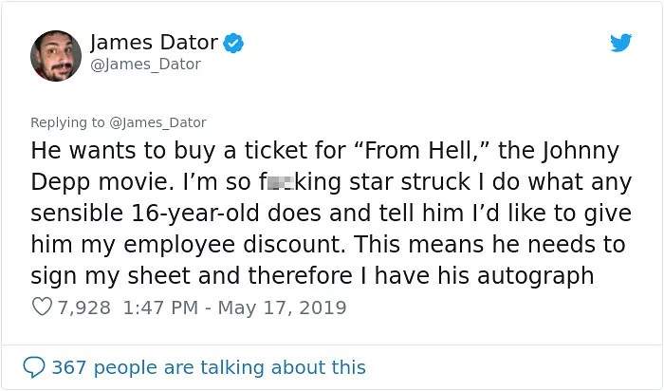Click the 'Replying to' label
This screenshot has width=664, height=391.
point(67,122)
